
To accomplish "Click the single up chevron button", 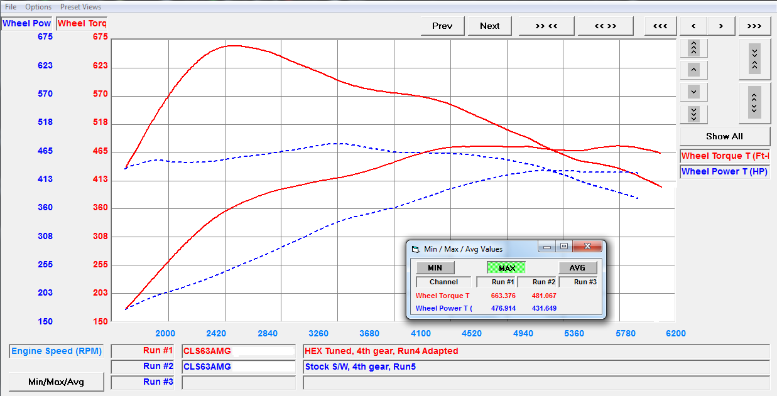I will [x=693, y=70].
